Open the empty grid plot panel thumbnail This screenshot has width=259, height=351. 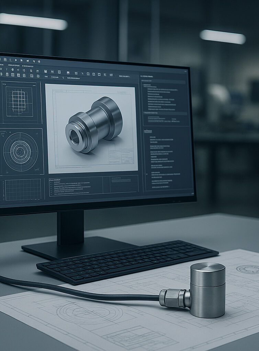[23, 190]
